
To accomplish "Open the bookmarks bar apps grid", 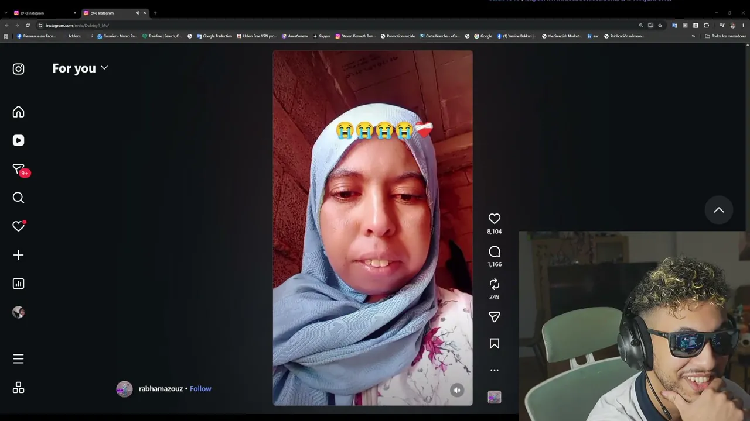I will [x=6, y=36].
